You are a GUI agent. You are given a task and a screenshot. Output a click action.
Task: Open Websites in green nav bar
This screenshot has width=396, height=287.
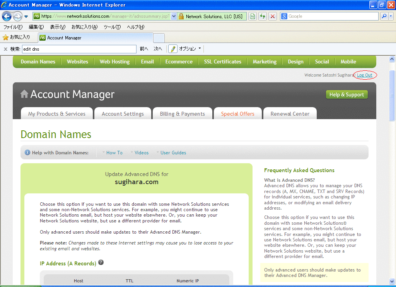click(x=77, y=62)
